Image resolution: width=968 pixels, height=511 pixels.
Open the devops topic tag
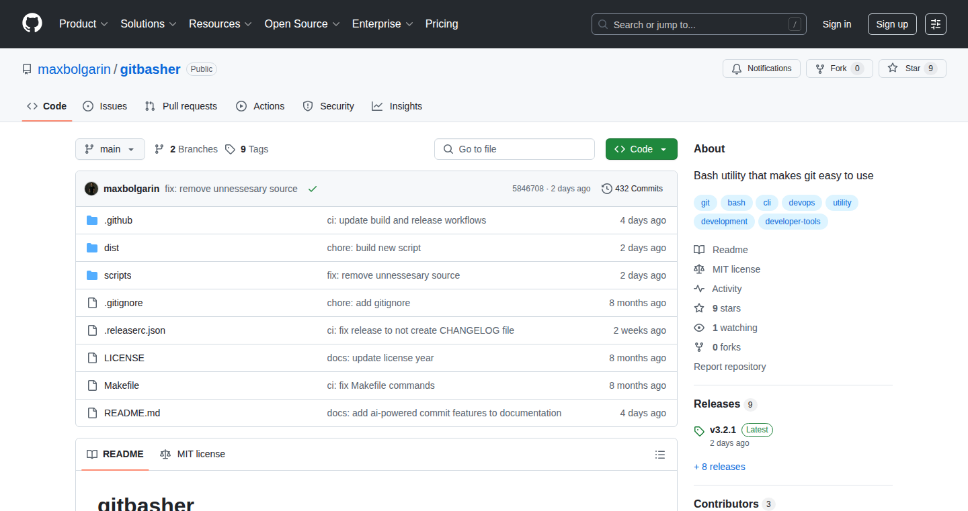click(802, 203)
